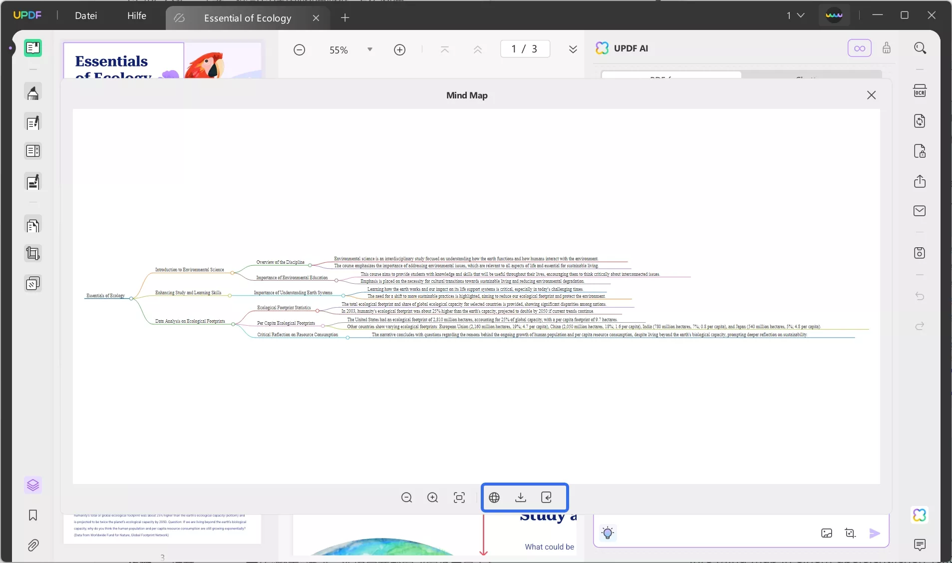The height and width of the screenshot is (563, 952).
Task: Click the UPDF AI infinity toggle
Action: (859, 48)
